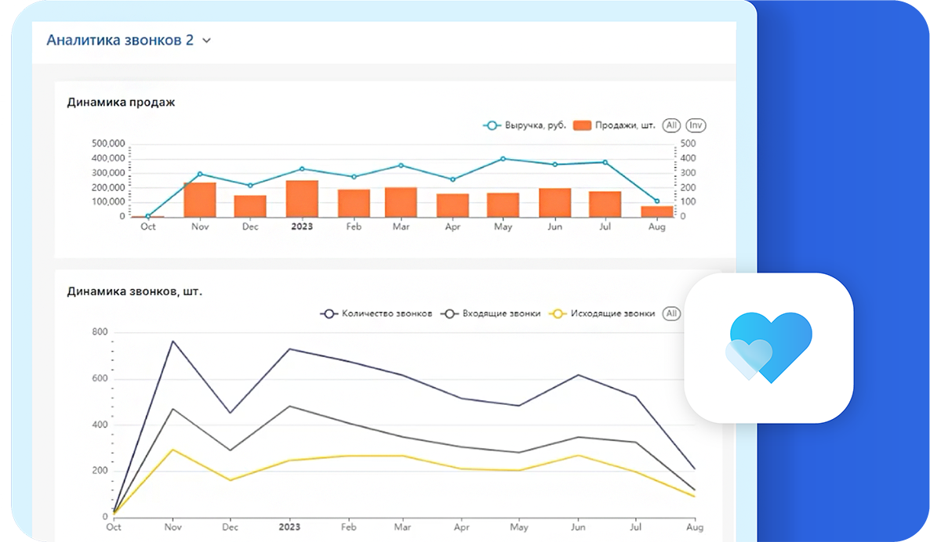The image size is (941, 542).
Task: Click the All button in sales legend
Action: point(671,125)
